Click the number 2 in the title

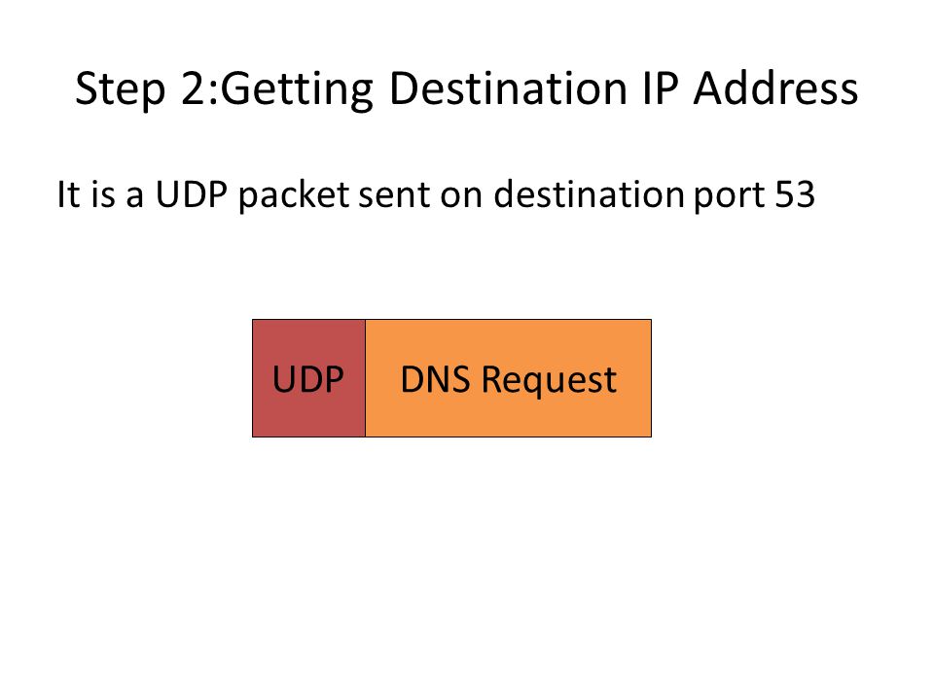[x=194, y=88]
